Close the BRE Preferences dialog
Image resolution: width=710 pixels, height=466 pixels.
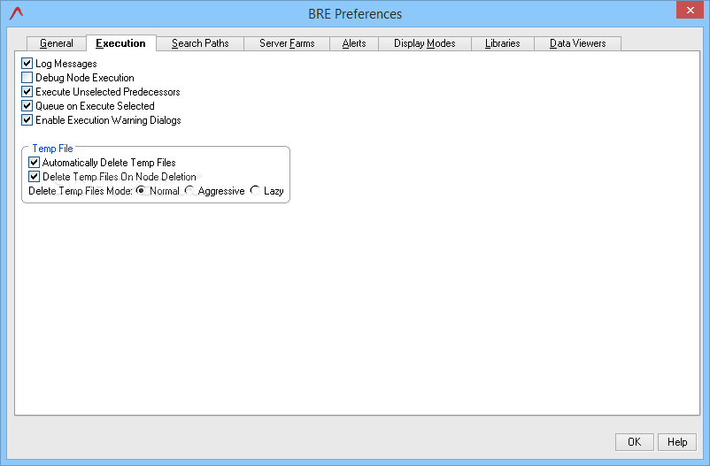(690, 10)
